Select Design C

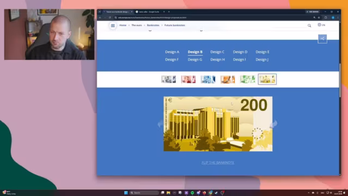[x=217, y=52]
